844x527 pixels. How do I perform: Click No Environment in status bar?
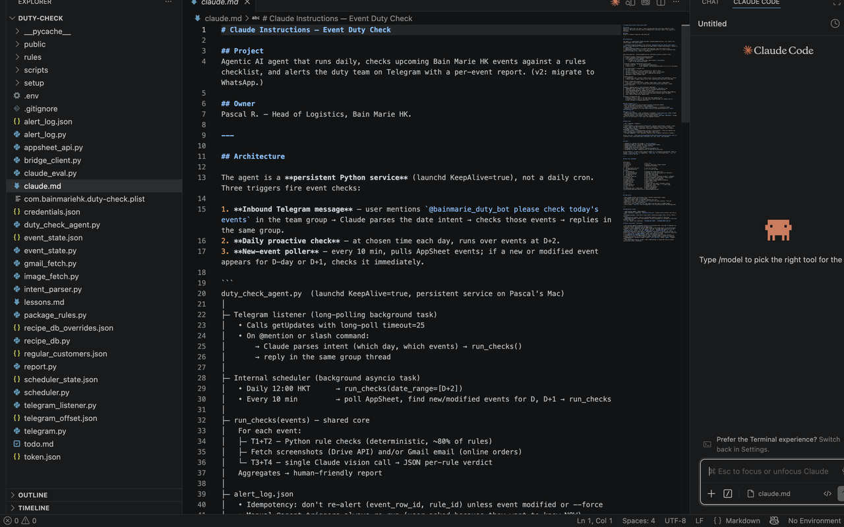pos(814,520)
